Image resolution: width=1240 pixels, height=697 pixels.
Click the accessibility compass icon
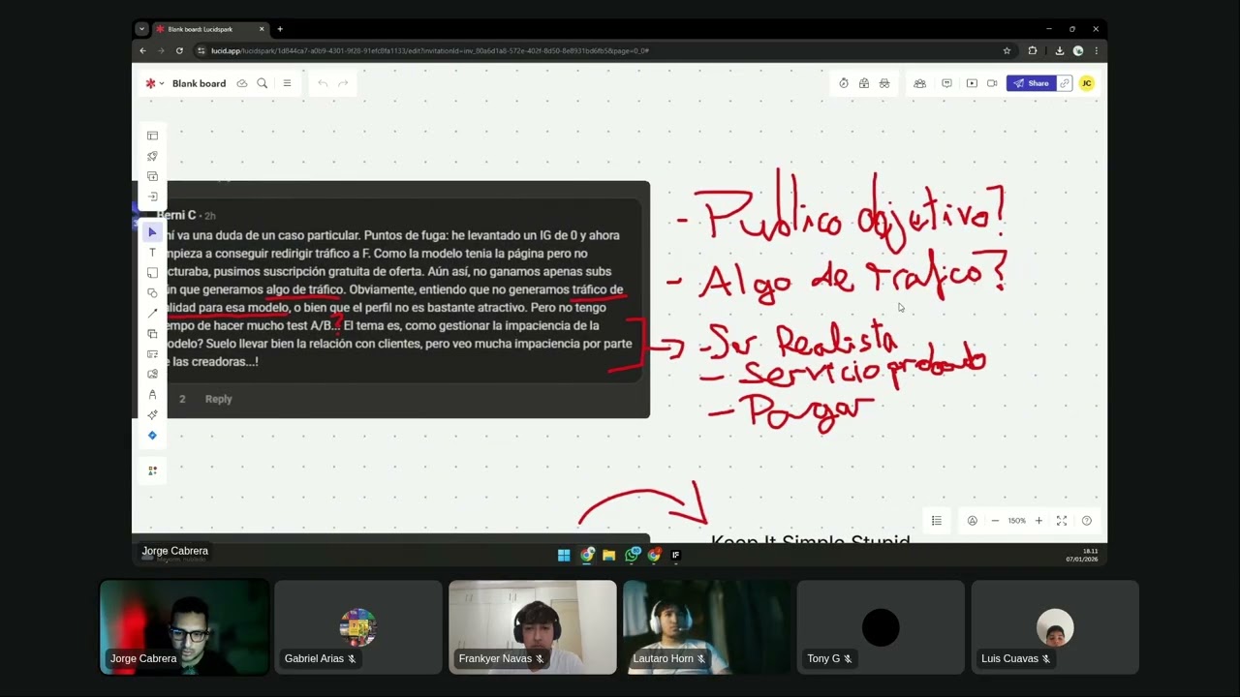973,521
